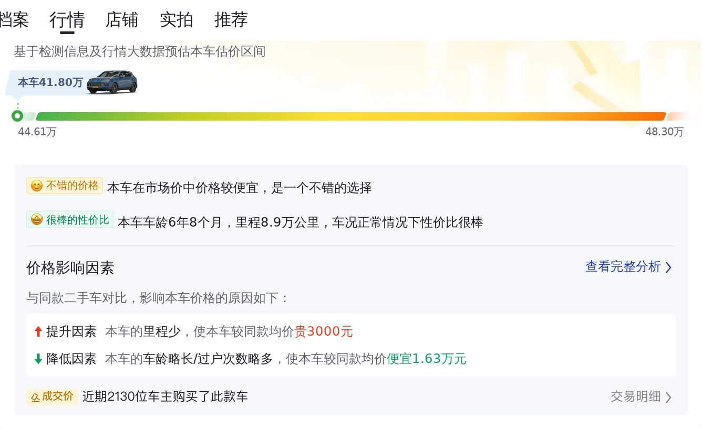Tap the 本车41.80万 price bubble
Viewport: 702px width, 429px height.
50,82
